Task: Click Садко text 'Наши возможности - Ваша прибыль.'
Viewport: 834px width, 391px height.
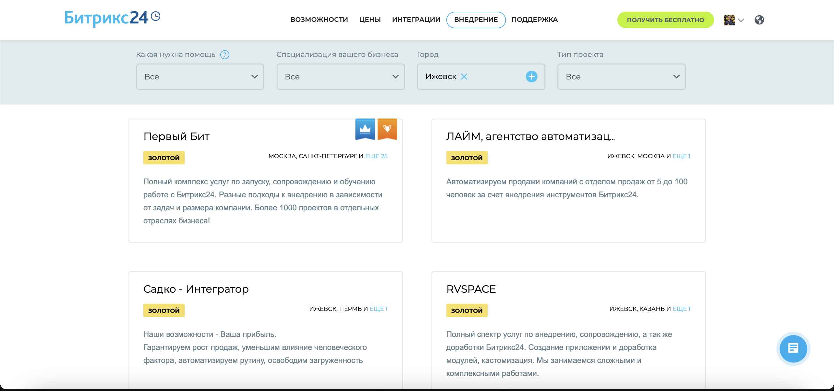Action: tap(210, 334)
